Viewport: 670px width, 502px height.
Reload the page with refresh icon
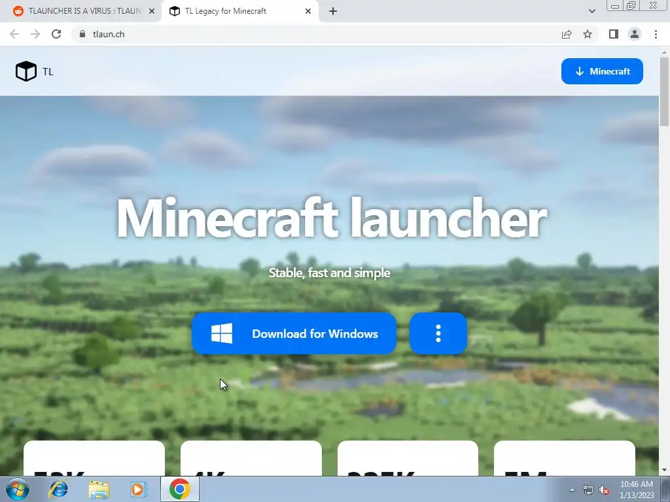pos(56,34)
